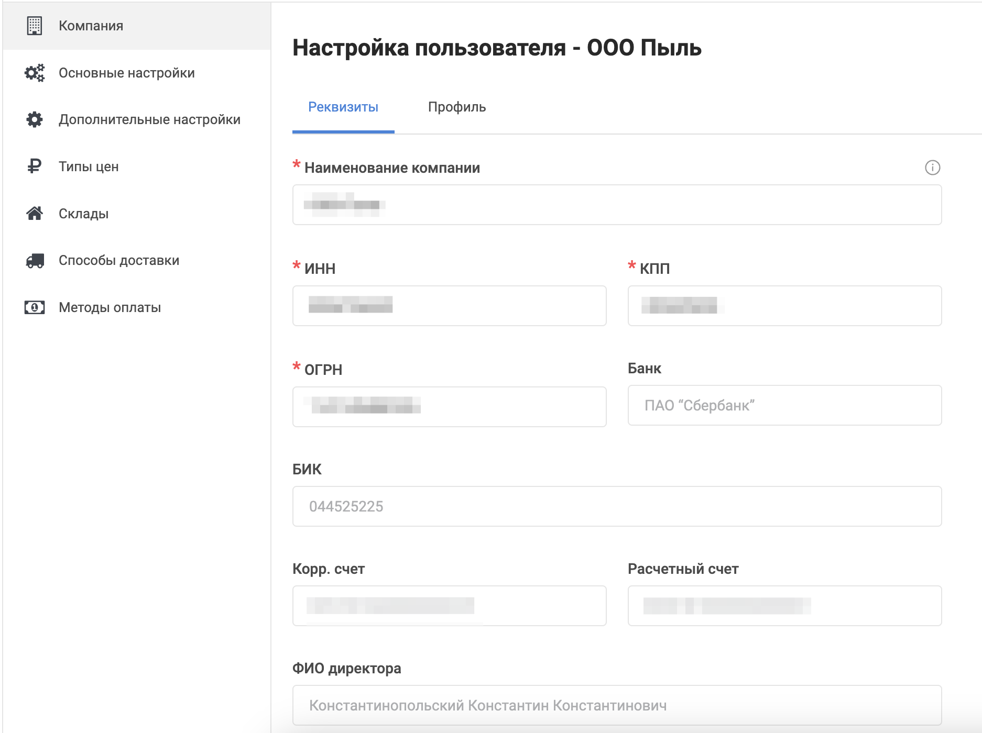Open Основные настройки menu item

click(x=126, y=73)
